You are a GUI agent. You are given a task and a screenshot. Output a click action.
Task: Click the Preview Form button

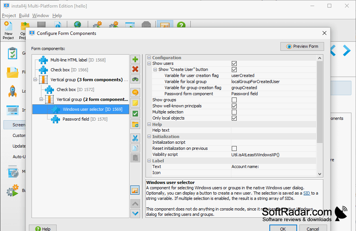[x=302, y=47]
